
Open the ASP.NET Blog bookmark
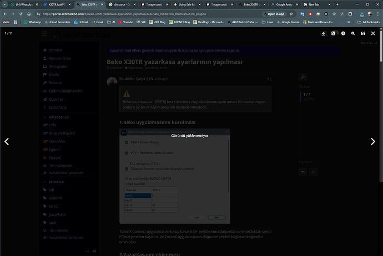coord(179,22)
